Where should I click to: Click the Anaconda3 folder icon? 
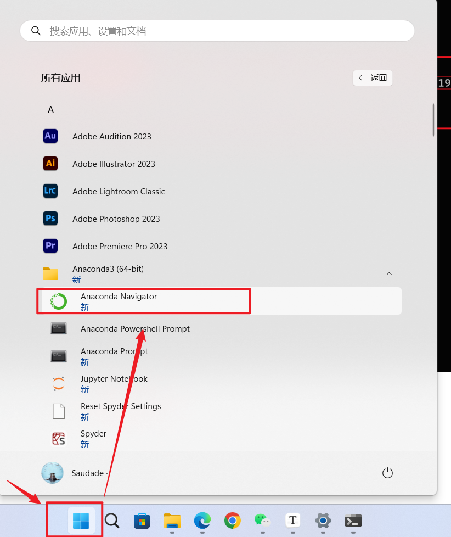[x=50, y=273]
